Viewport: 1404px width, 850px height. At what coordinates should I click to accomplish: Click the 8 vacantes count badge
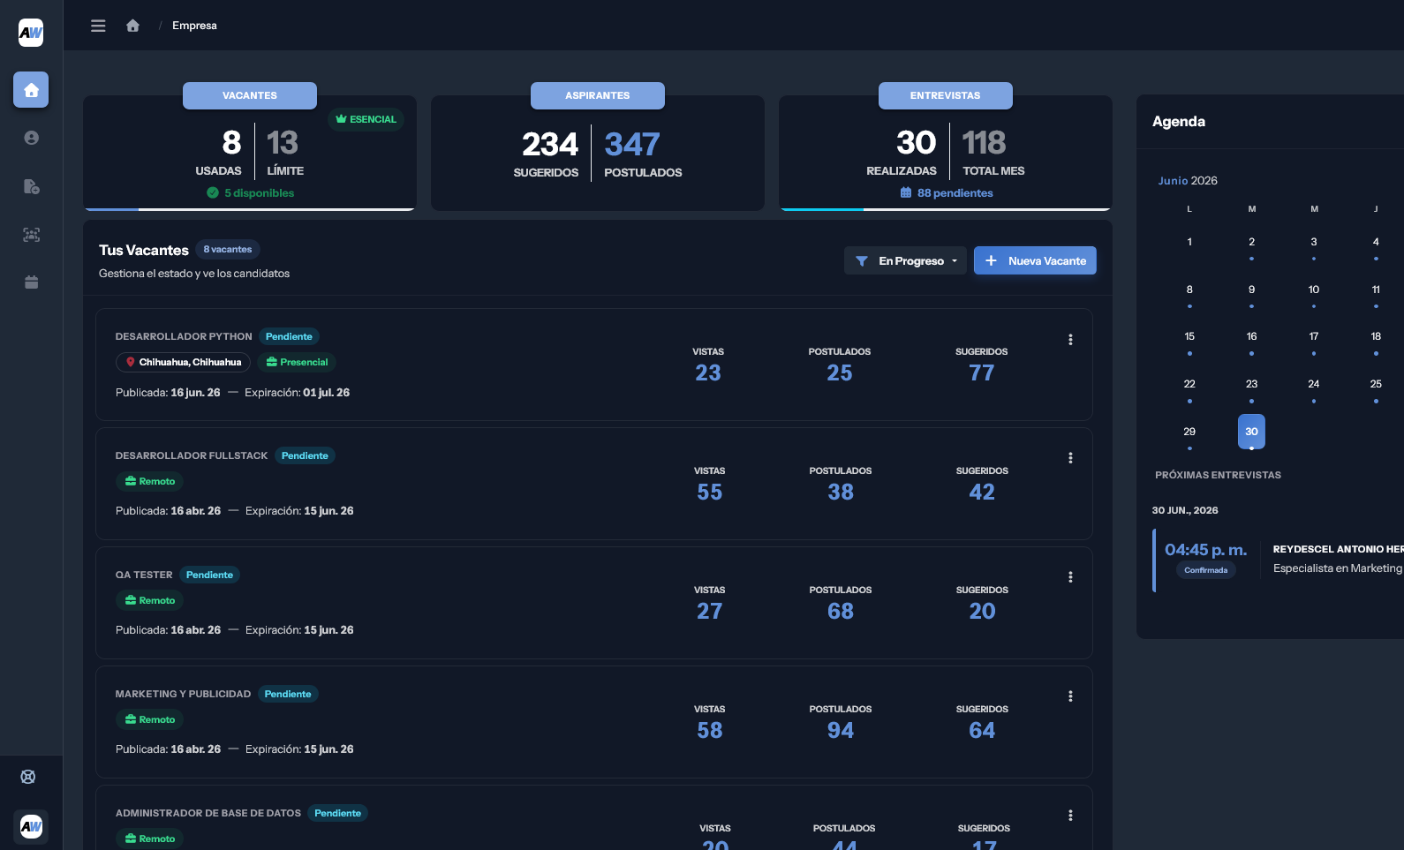(228, 250)
